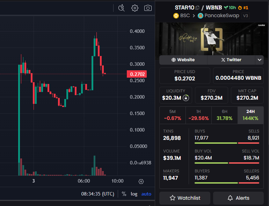This screenshot has width=269, height=206.
Task: Toggle percent scale on chart
Action: click(x=124, y=194)
